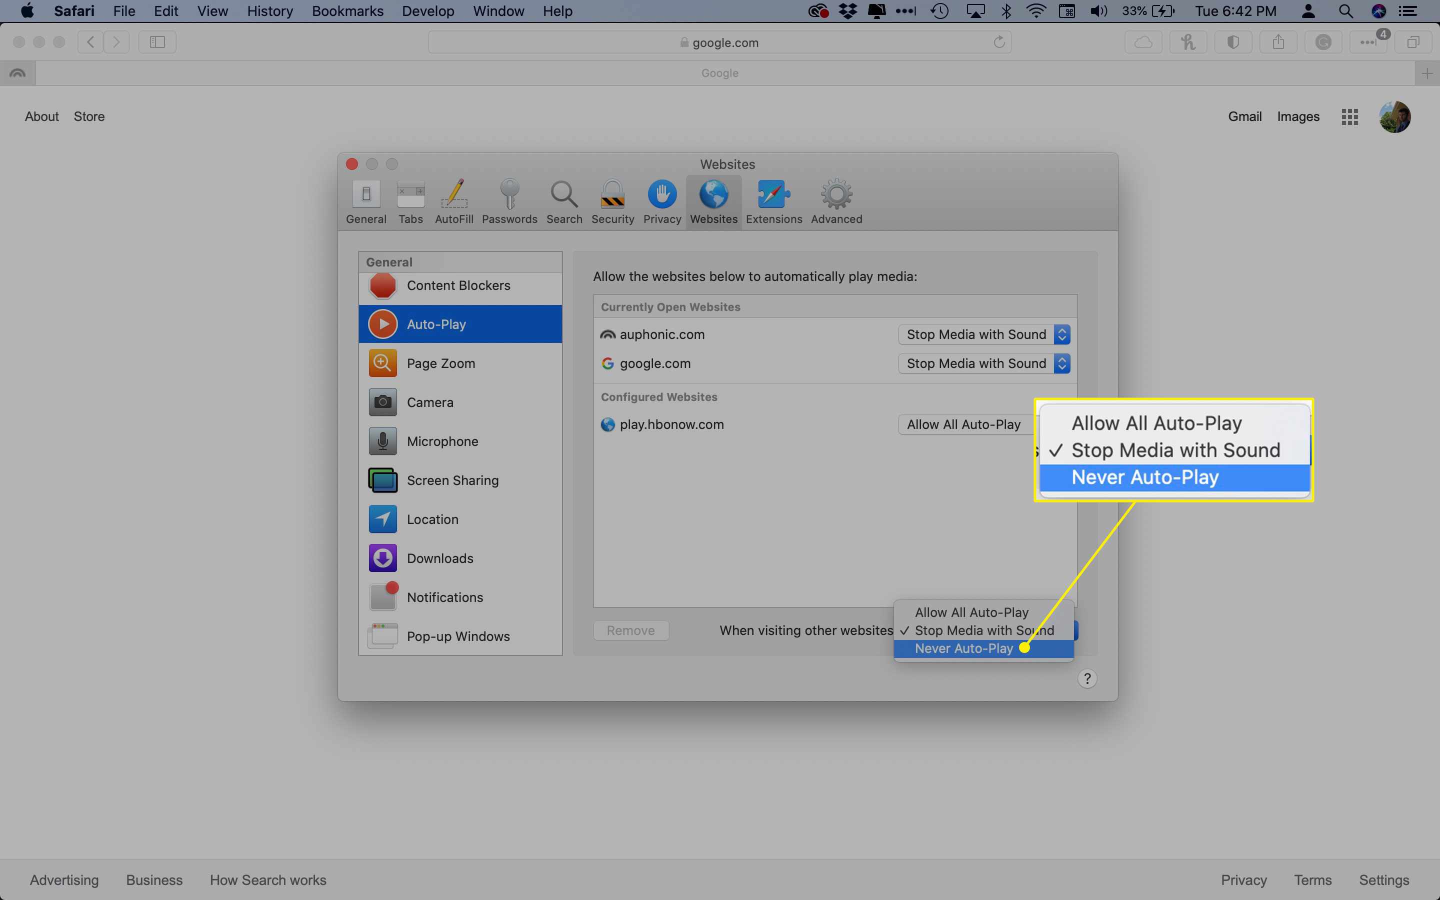The image size is (1440, 900).
Task: Open the About link
Action: [x=41, y=116]
